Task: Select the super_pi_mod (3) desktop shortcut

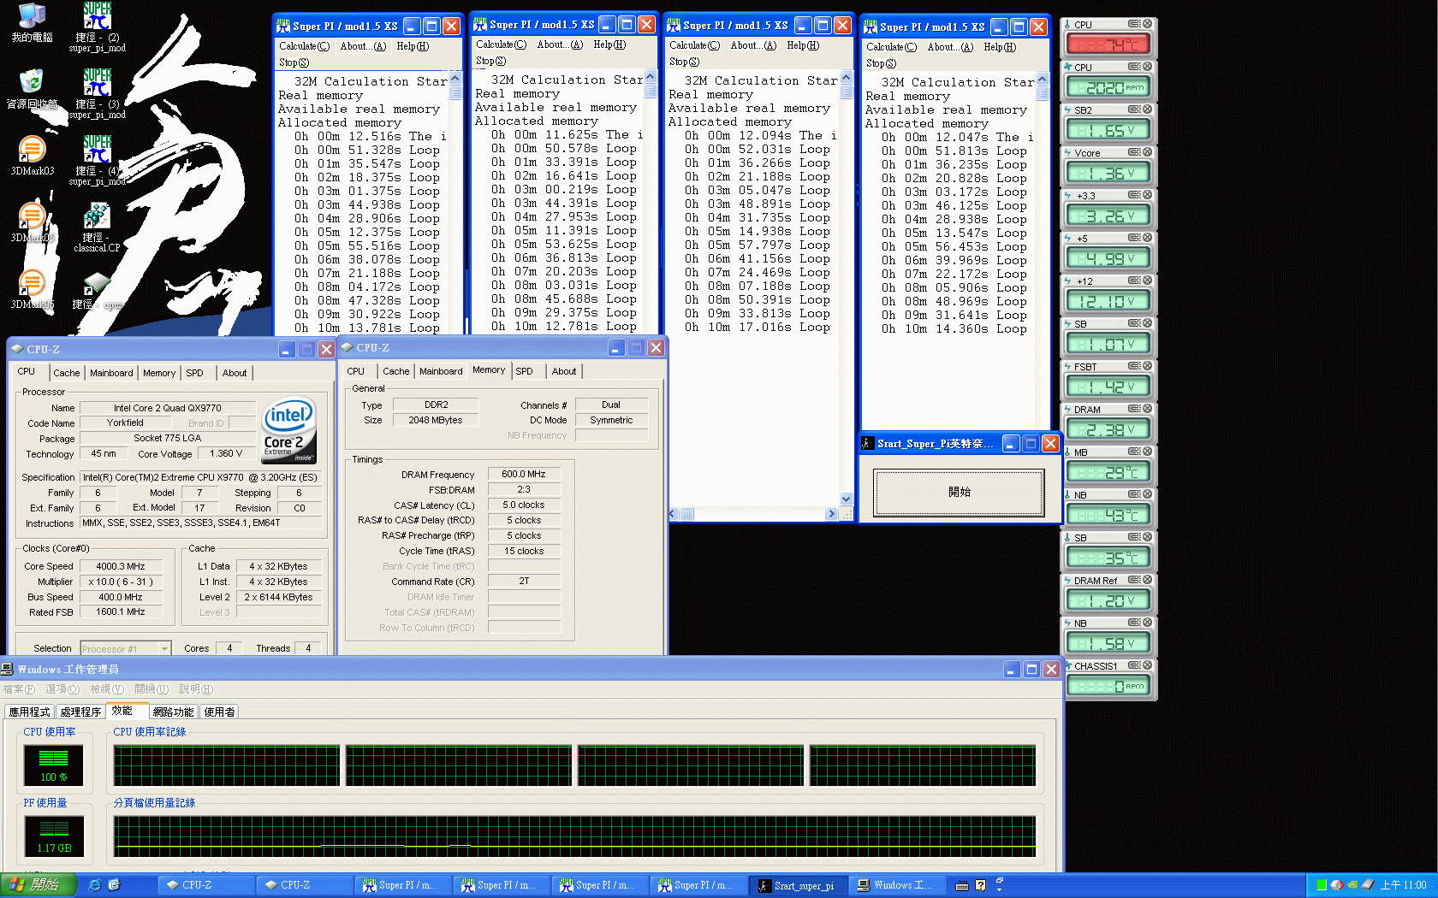Action: pyautogui.click(x=97, y=85)
